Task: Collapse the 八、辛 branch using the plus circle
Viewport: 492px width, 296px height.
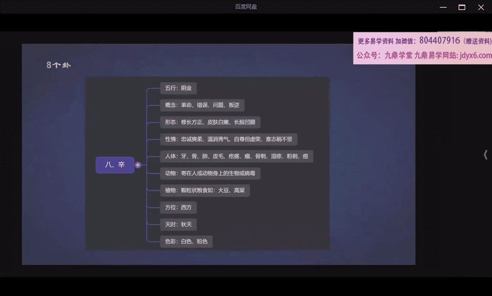Action: pos(138,165)
